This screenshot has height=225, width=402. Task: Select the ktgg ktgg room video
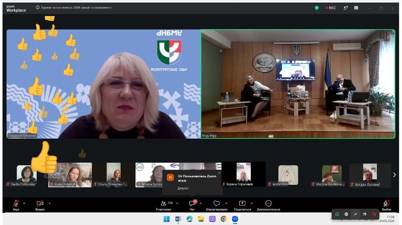[x=298, y=84]
